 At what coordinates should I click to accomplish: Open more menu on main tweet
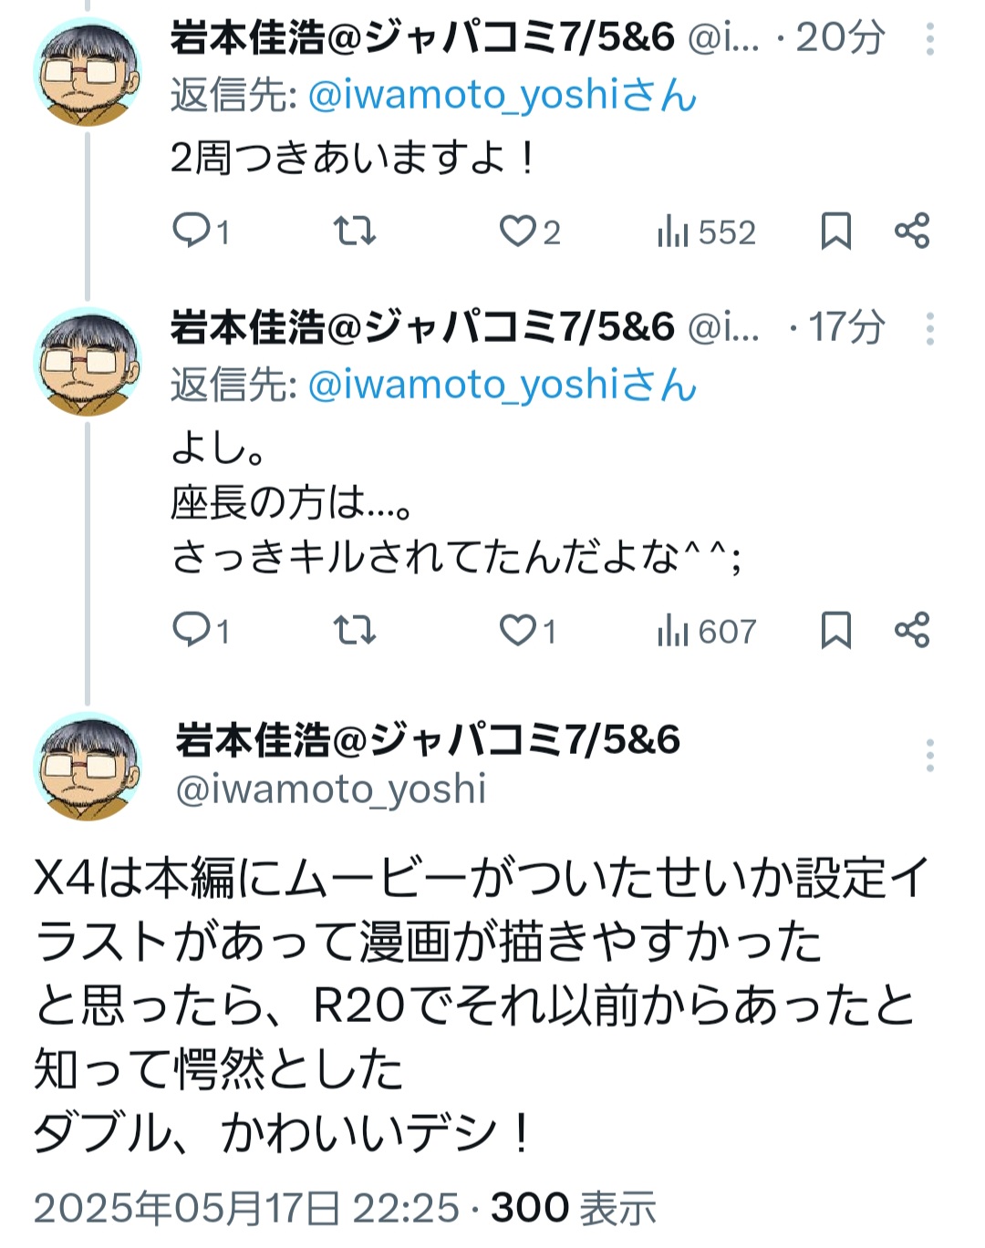click(x=929, y=756)
